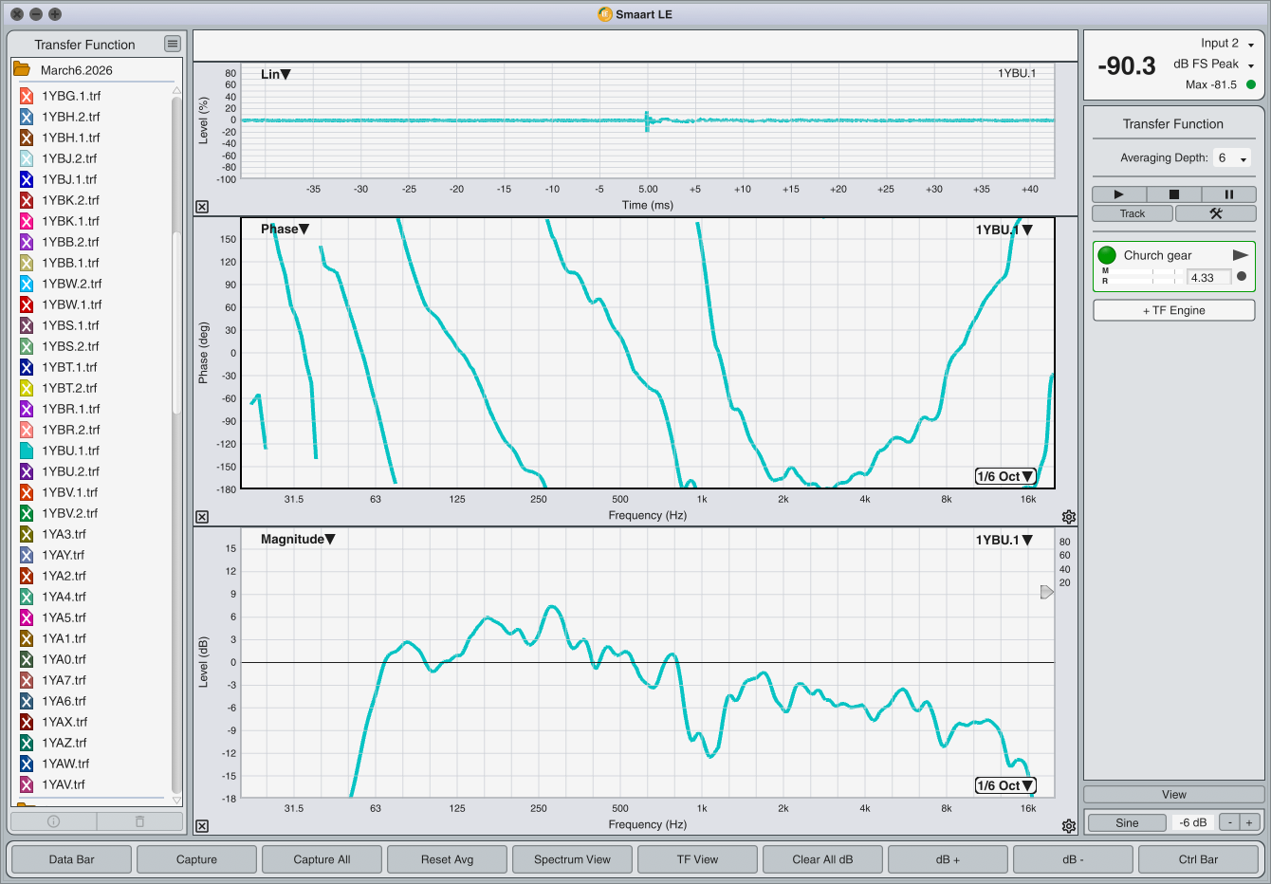Toggle the Sine signal generator button
1271x884 pixels.
[x=1127, y=822]
